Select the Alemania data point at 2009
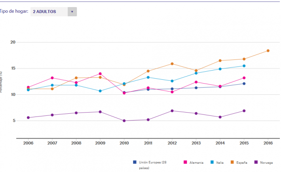 (x=100, y=74)
